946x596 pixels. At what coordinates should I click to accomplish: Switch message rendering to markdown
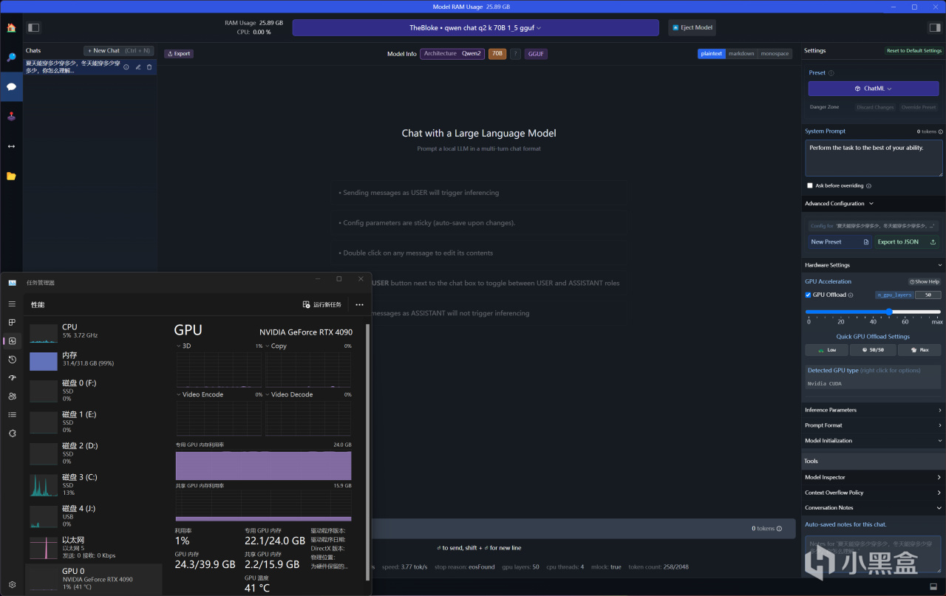pos(741,54)
